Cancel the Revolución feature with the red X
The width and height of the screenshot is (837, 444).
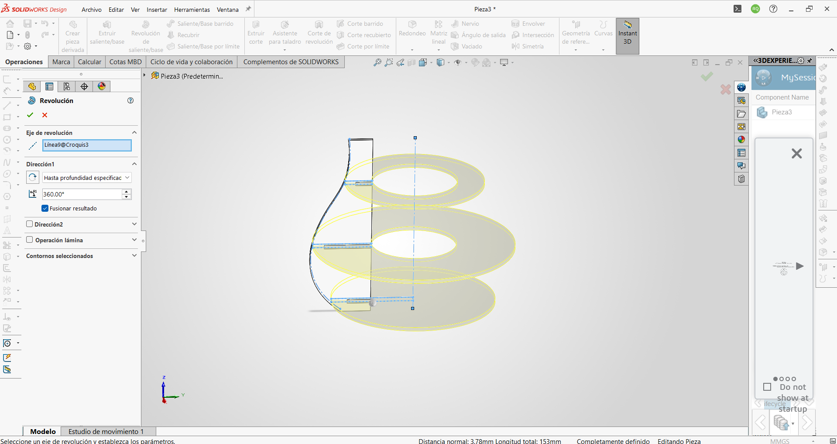(45, 115)
